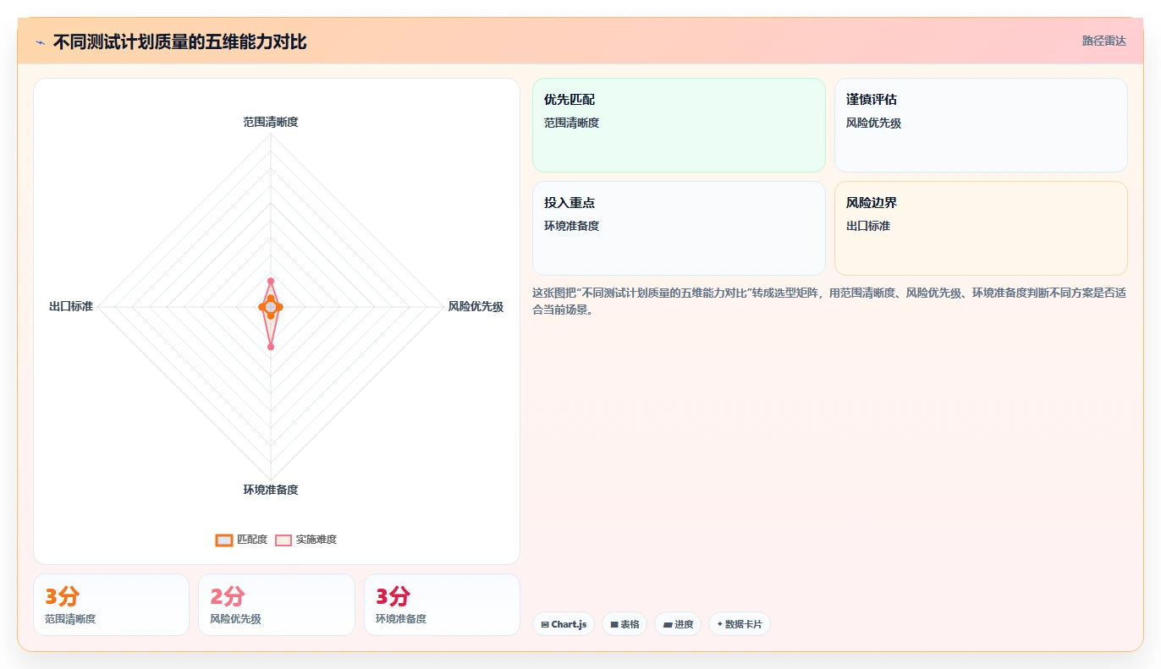Click the 3分 环境准备度 stat card
This screenshot has width=1161, height=669.
[x=442, y=605]
